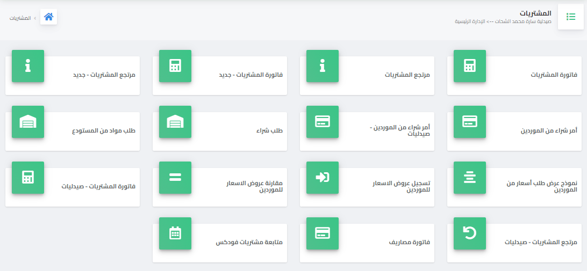Click the info icon for مرتجع المشتريات - جديد

pyautogui.click(x=27, y=66)
